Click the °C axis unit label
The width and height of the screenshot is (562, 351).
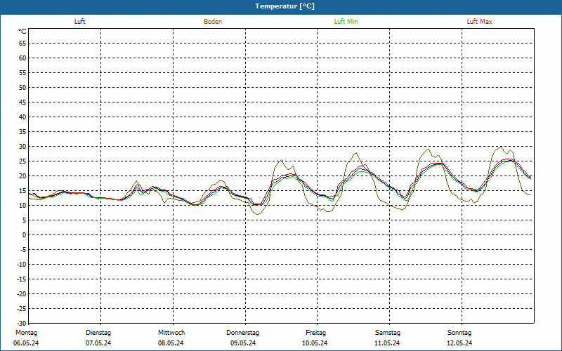click(22, 32)
